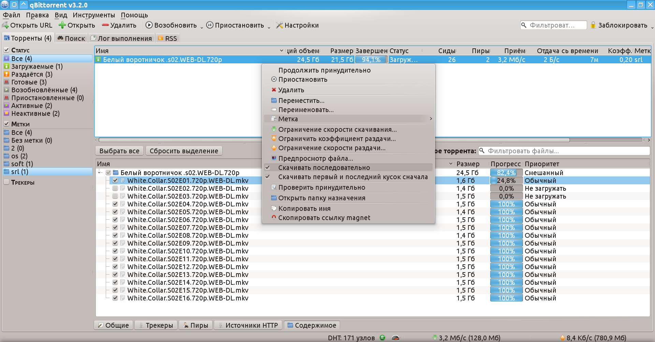Click the Pause icon in toolbar
This screenshot has width=655, height=342.
[210, 25]
